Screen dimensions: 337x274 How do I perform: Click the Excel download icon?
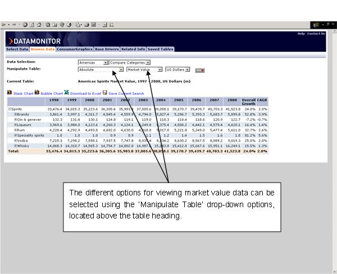tap(66, 93)
